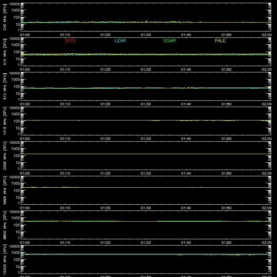Click the 245 MHz spike near 01:30
277x277 pixels.
tap(146, 21)
